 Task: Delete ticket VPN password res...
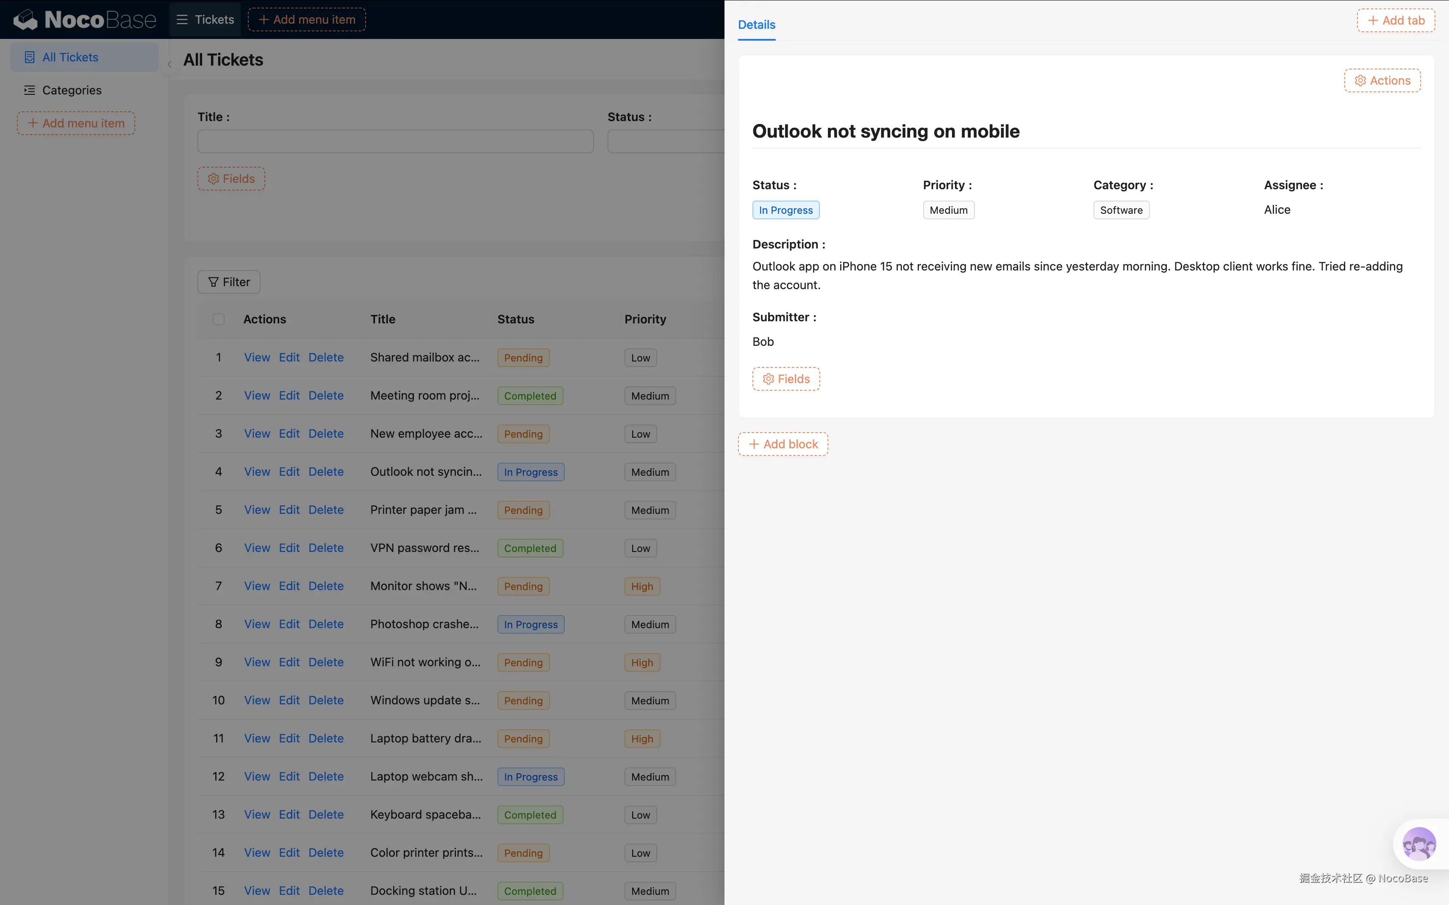(326, 548)
